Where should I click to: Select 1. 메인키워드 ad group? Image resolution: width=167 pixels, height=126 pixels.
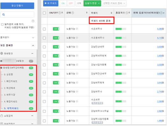(x=11, y=81)
